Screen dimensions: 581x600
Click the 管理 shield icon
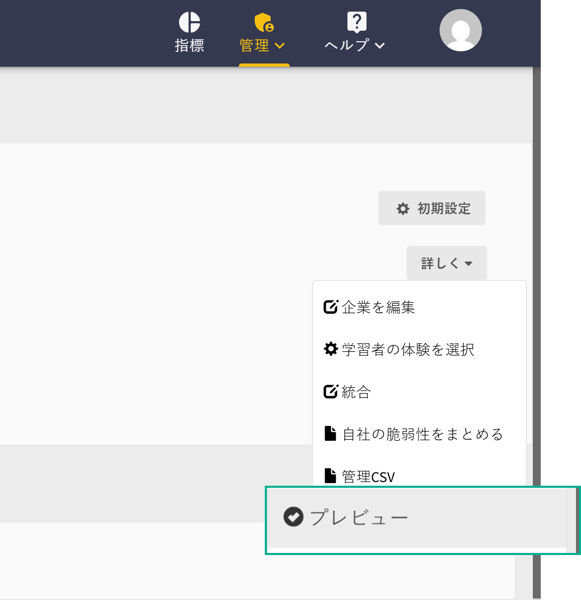point(264,23)
